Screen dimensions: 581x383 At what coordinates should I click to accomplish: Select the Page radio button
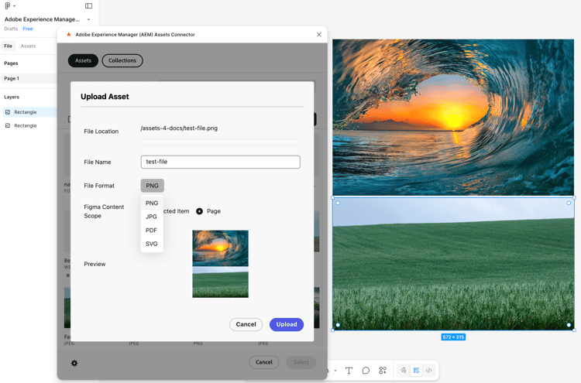[199, 211]
